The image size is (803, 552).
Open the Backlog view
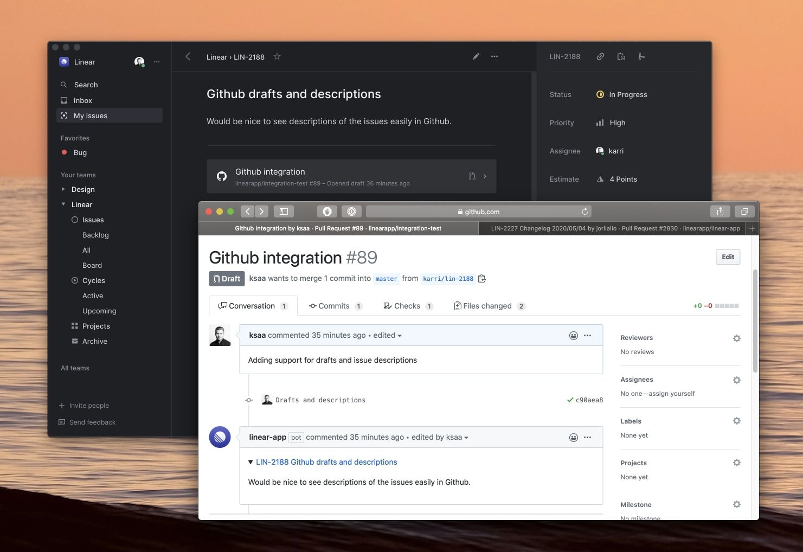[x=95, y=235]
